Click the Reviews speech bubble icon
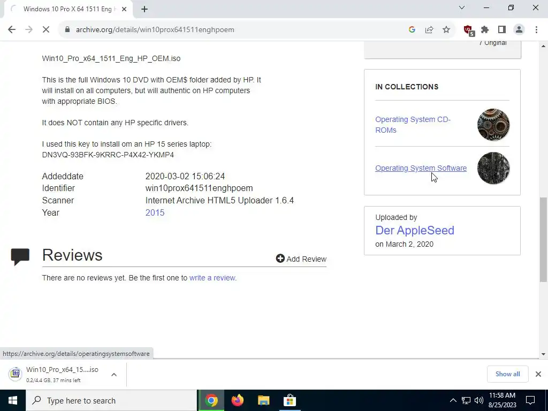The width and height of the screenshot is (548, 411). tap(20, 257)
